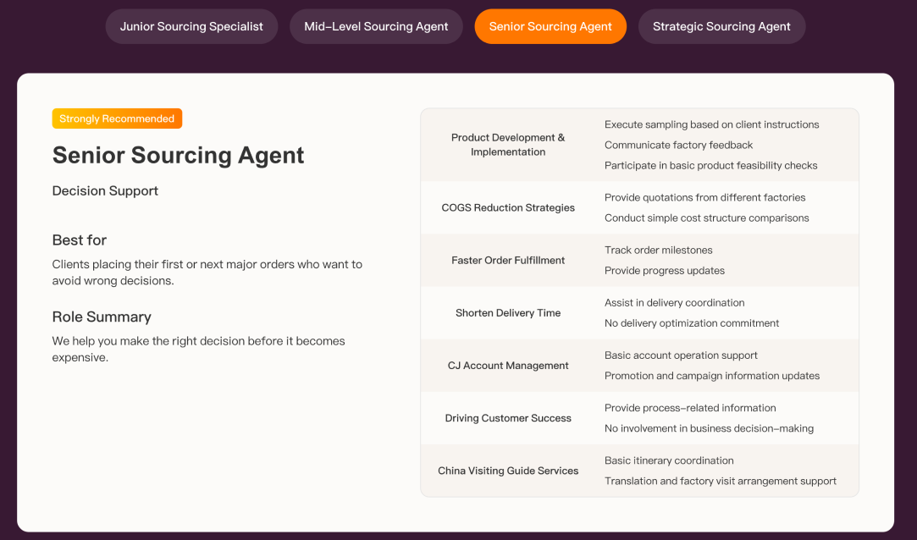Image resolution: width=917 pixels, height=540 pixels.
Task: Click the Decision Support subtitle text
Action: [x=105, y=190]
